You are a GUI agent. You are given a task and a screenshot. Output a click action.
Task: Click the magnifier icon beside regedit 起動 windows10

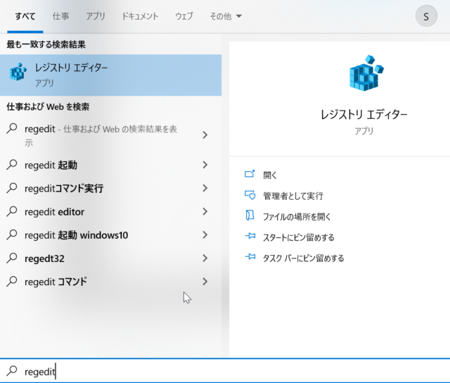pyautogui.click(x=12, y=235)
